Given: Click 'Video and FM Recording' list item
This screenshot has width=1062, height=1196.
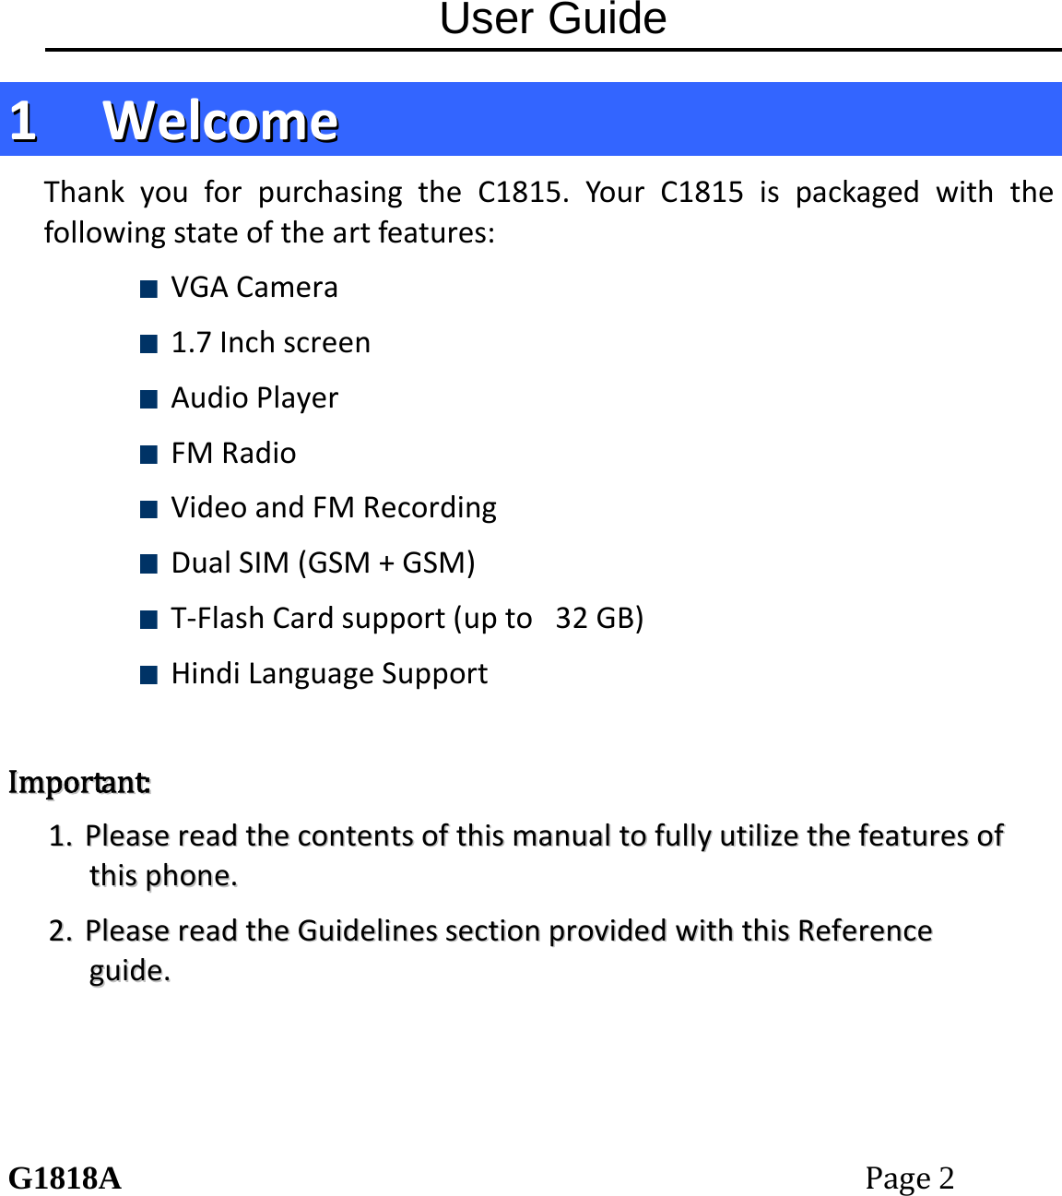Looking at the screenshot, I should [x=334, y=508].
